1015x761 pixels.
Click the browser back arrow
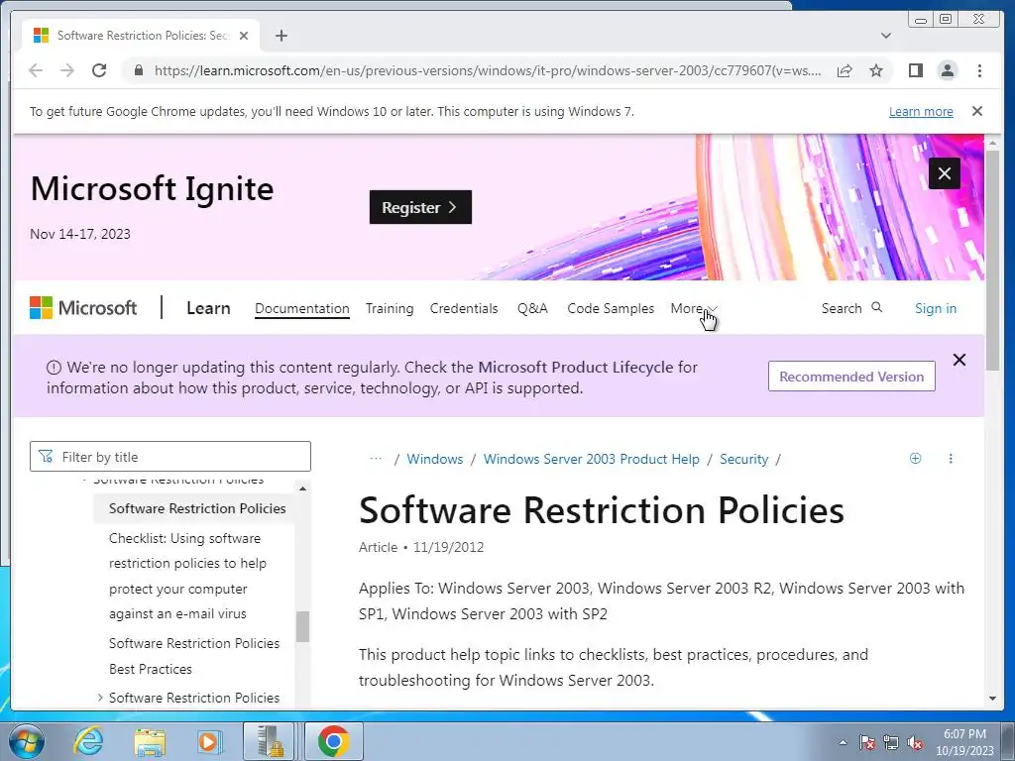point(36,70)
